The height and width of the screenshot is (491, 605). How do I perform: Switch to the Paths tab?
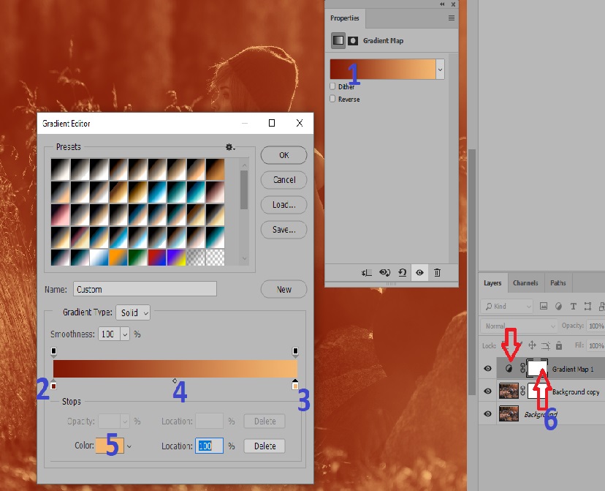click(558, 283)
